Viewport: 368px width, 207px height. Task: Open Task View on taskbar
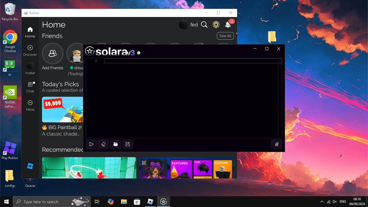(x=97, y=202)
